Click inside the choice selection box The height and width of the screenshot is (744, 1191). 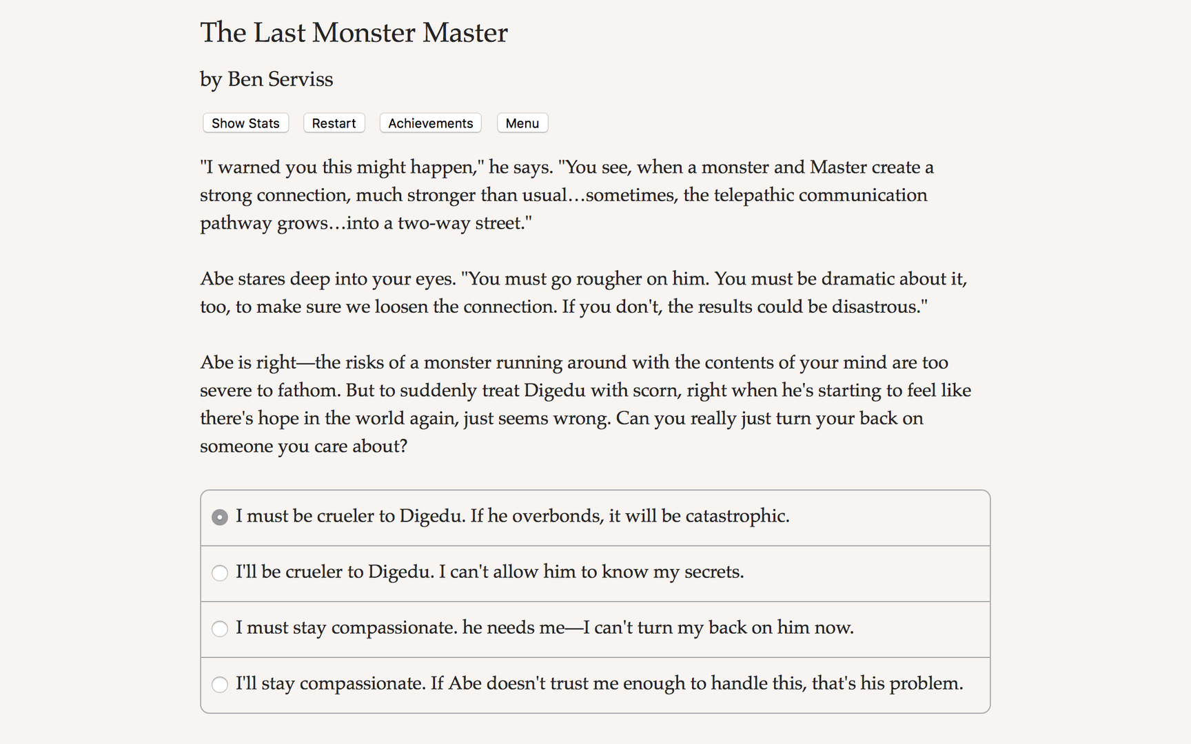[595, 601]
